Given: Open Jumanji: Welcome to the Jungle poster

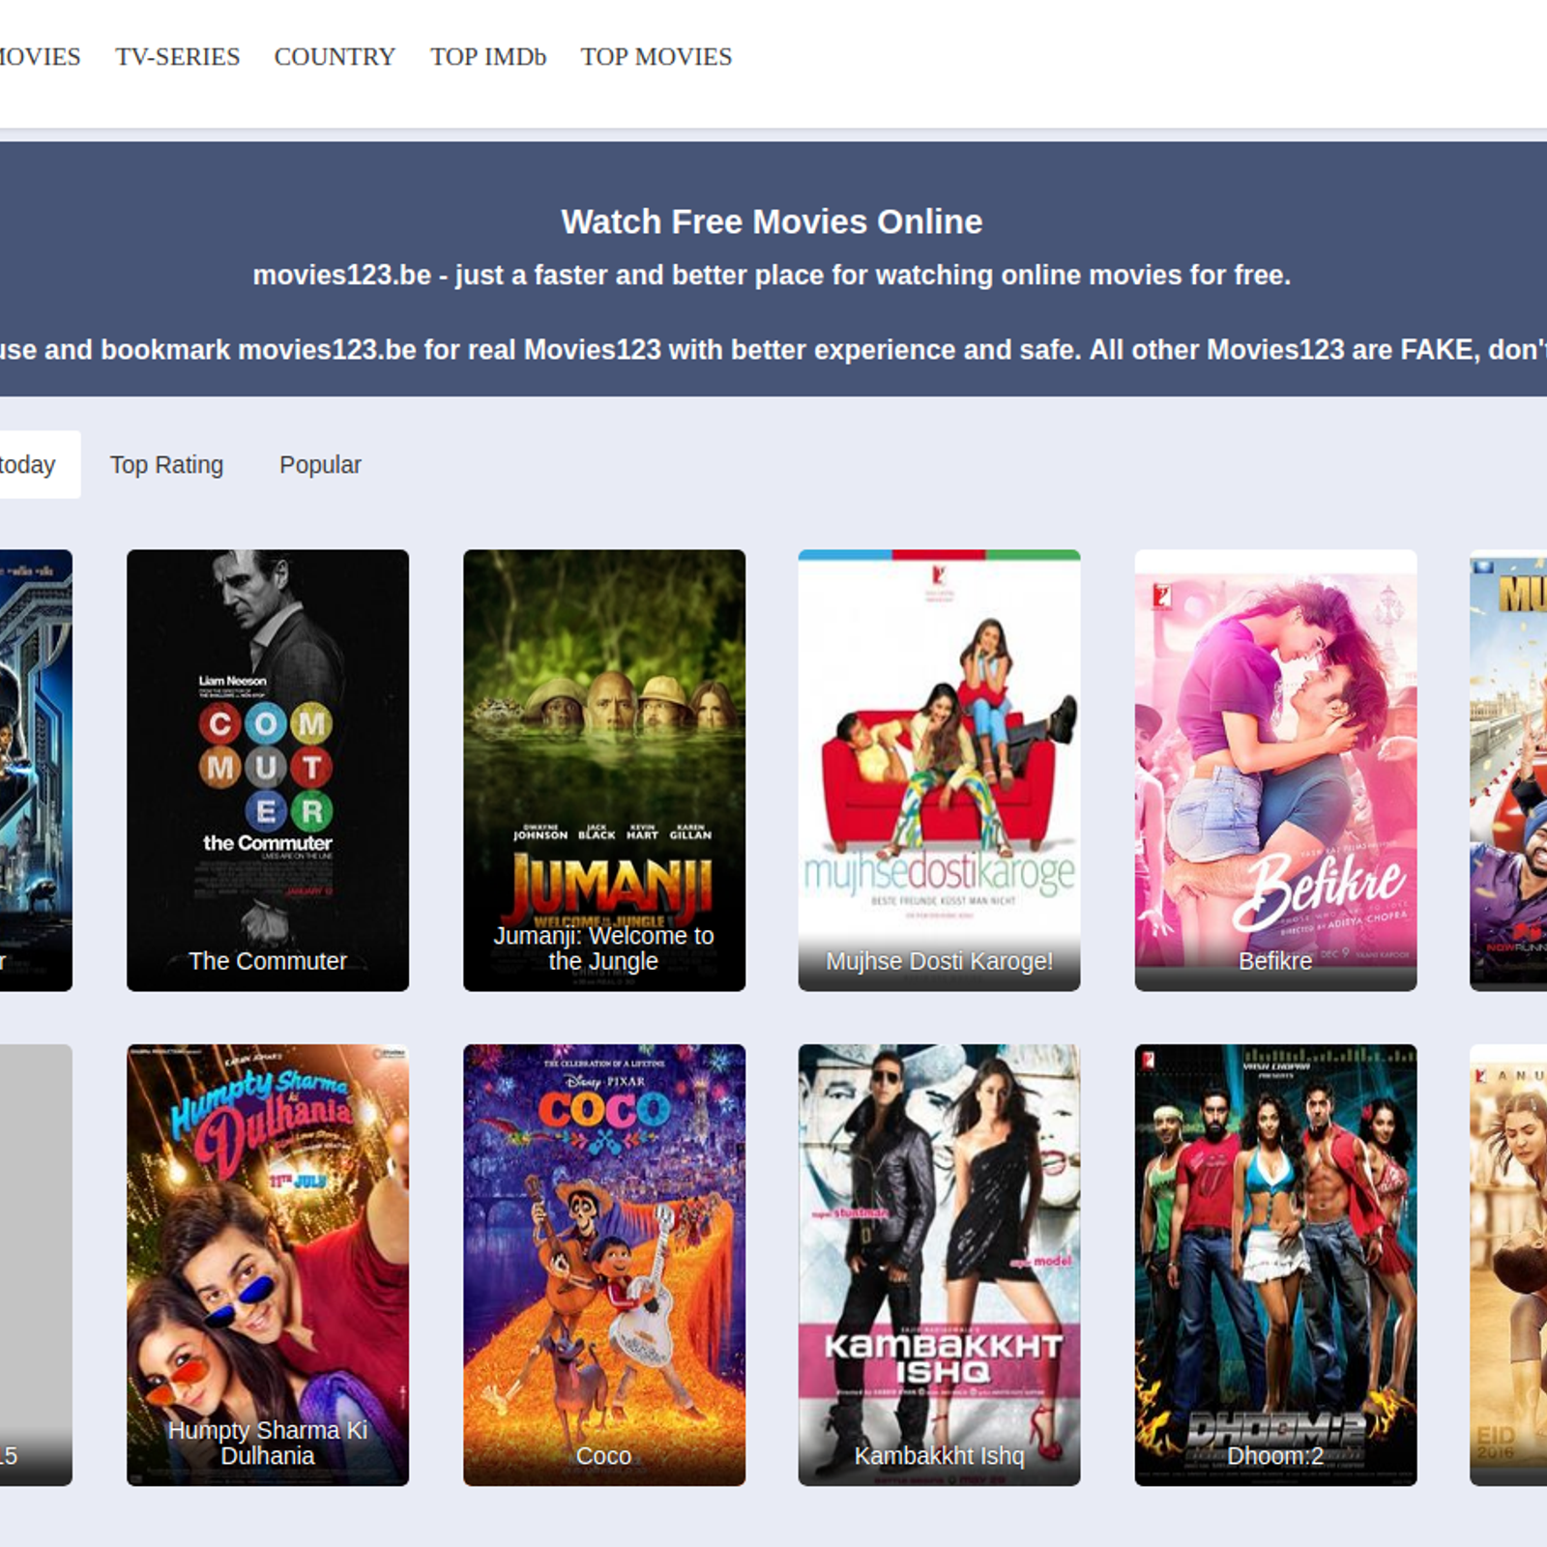Looking at the screenshot, I should [x=604, y=771].
